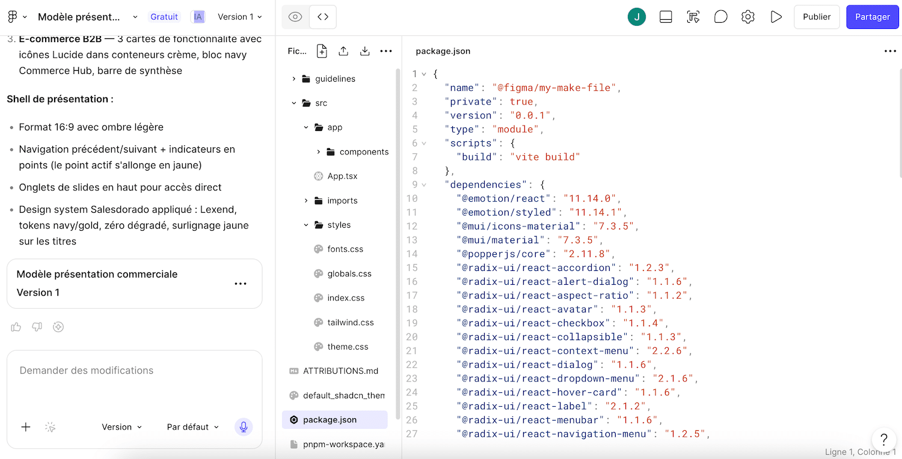Fold the code block at line 1
The width and height of the screenshot is (902, 459).
[424, 74]
